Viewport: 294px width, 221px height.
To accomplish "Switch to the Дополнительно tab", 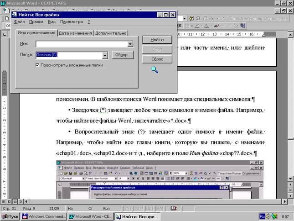I will coord(111,33).
